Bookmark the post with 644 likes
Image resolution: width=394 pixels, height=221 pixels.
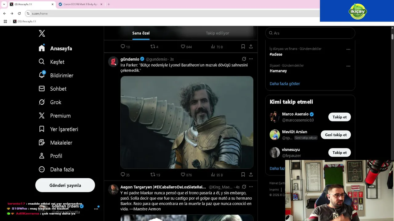(x=243, y=47)
